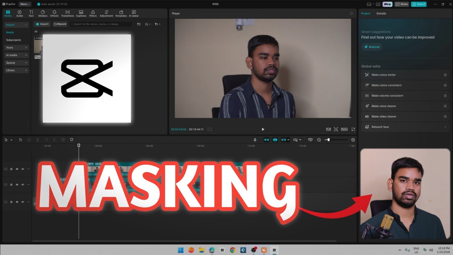
Task: Open the Transitions panel
Action: pos(67,13)
